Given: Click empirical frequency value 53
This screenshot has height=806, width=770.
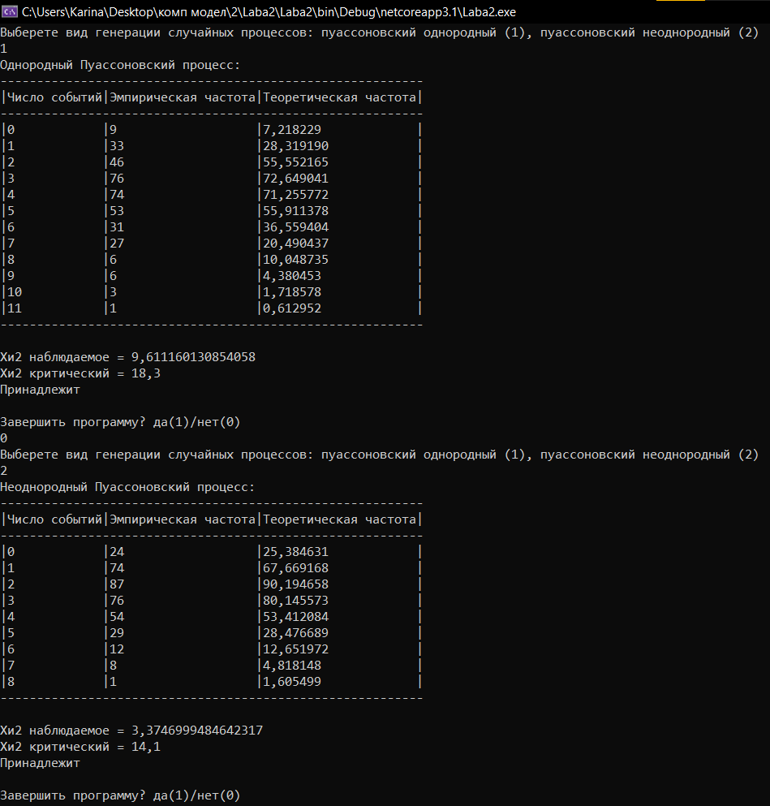Looking at the screenshot, I should (117, 211).
